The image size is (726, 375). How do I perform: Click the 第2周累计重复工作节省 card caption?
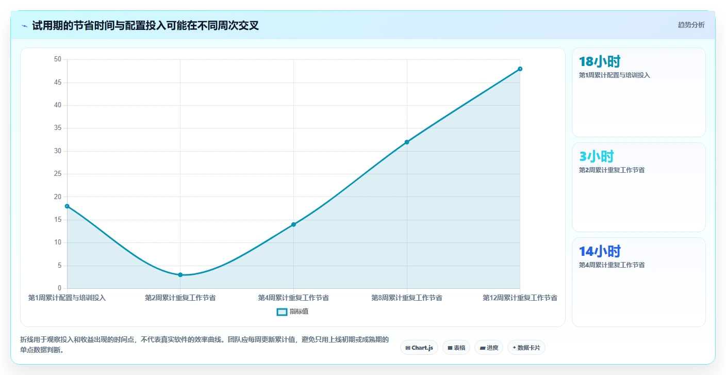point(612,170)
